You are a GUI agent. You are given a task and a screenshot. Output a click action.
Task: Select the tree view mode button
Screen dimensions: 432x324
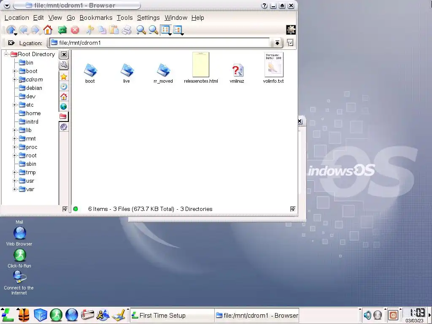178,30
